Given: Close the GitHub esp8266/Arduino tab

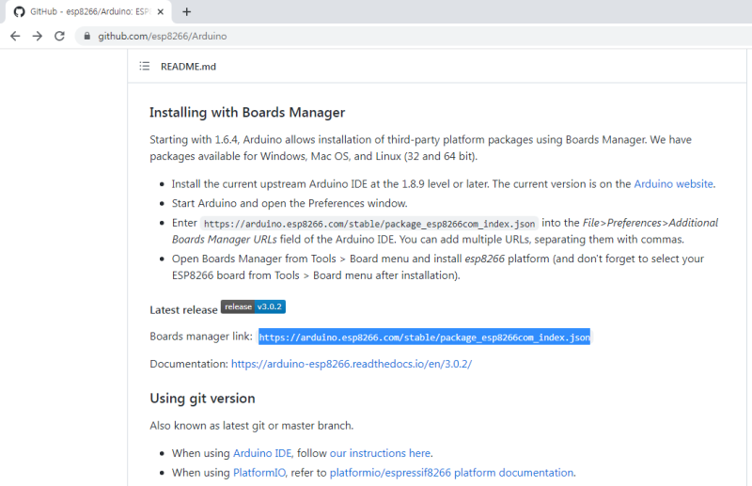Looking at the screenshot, I should click(161, 12).
